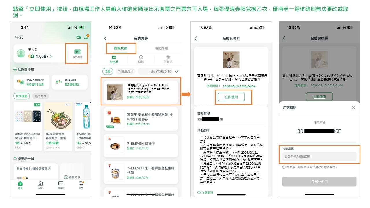Select the 紀錄 sub-tab
370x208 pixels.
(x=141, y=59)
